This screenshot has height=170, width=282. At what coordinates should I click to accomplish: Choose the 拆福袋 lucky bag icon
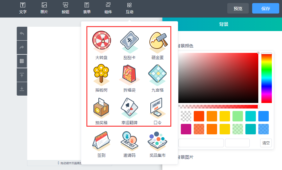[129, 74]
